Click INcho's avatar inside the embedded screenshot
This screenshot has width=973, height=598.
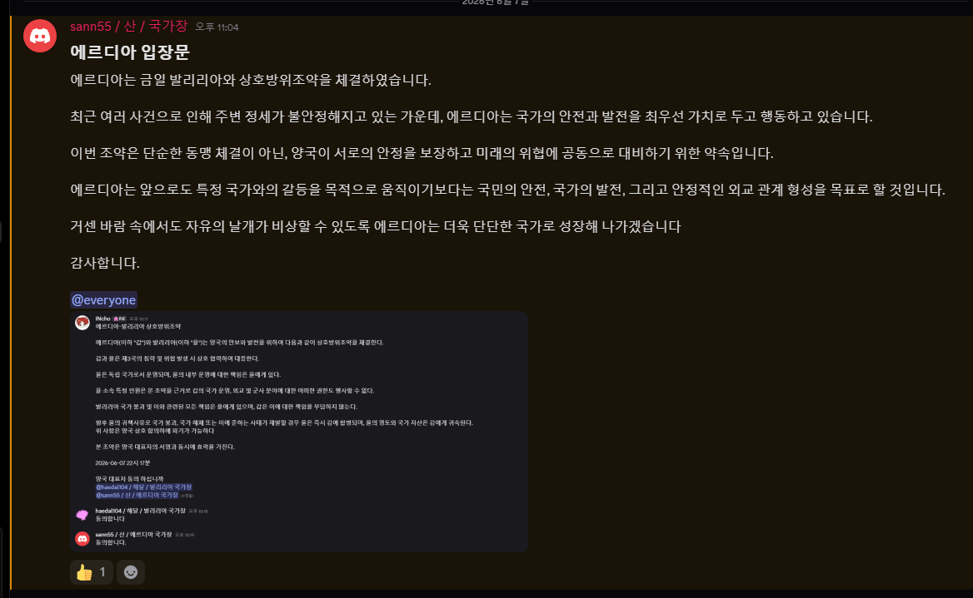[82, 322]
